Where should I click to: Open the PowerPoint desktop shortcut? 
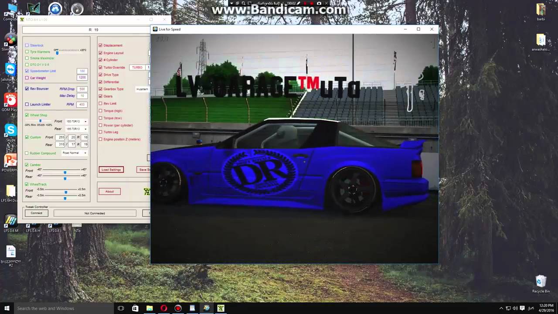coord(10,164)
